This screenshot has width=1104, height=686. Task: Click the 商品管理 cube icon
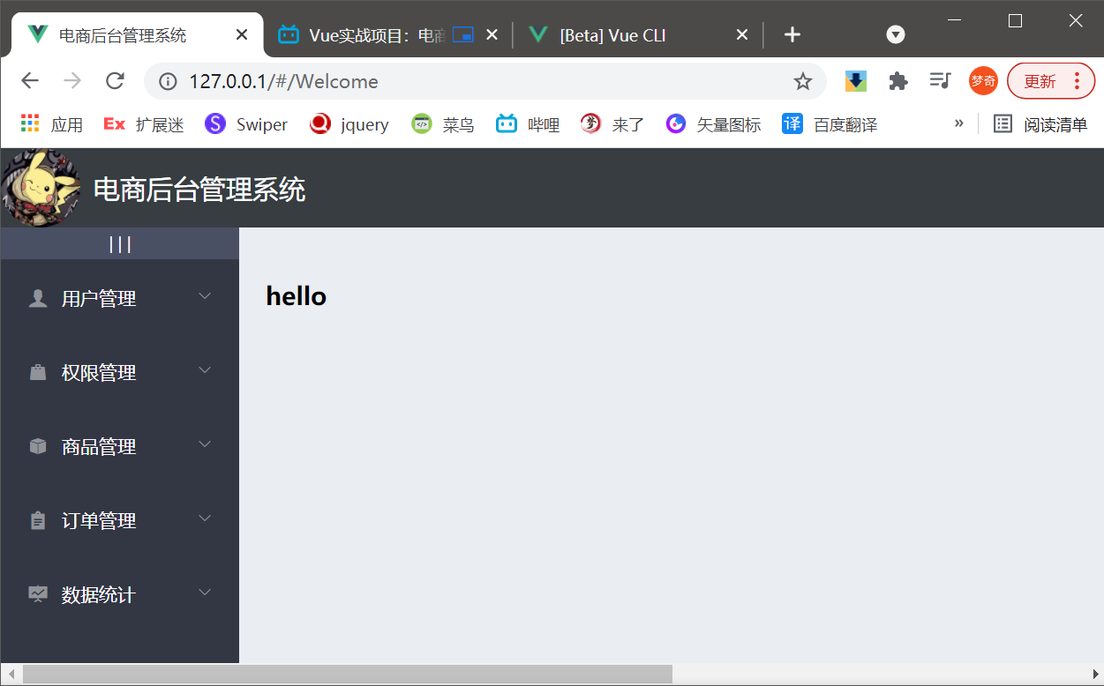(37, 446)
